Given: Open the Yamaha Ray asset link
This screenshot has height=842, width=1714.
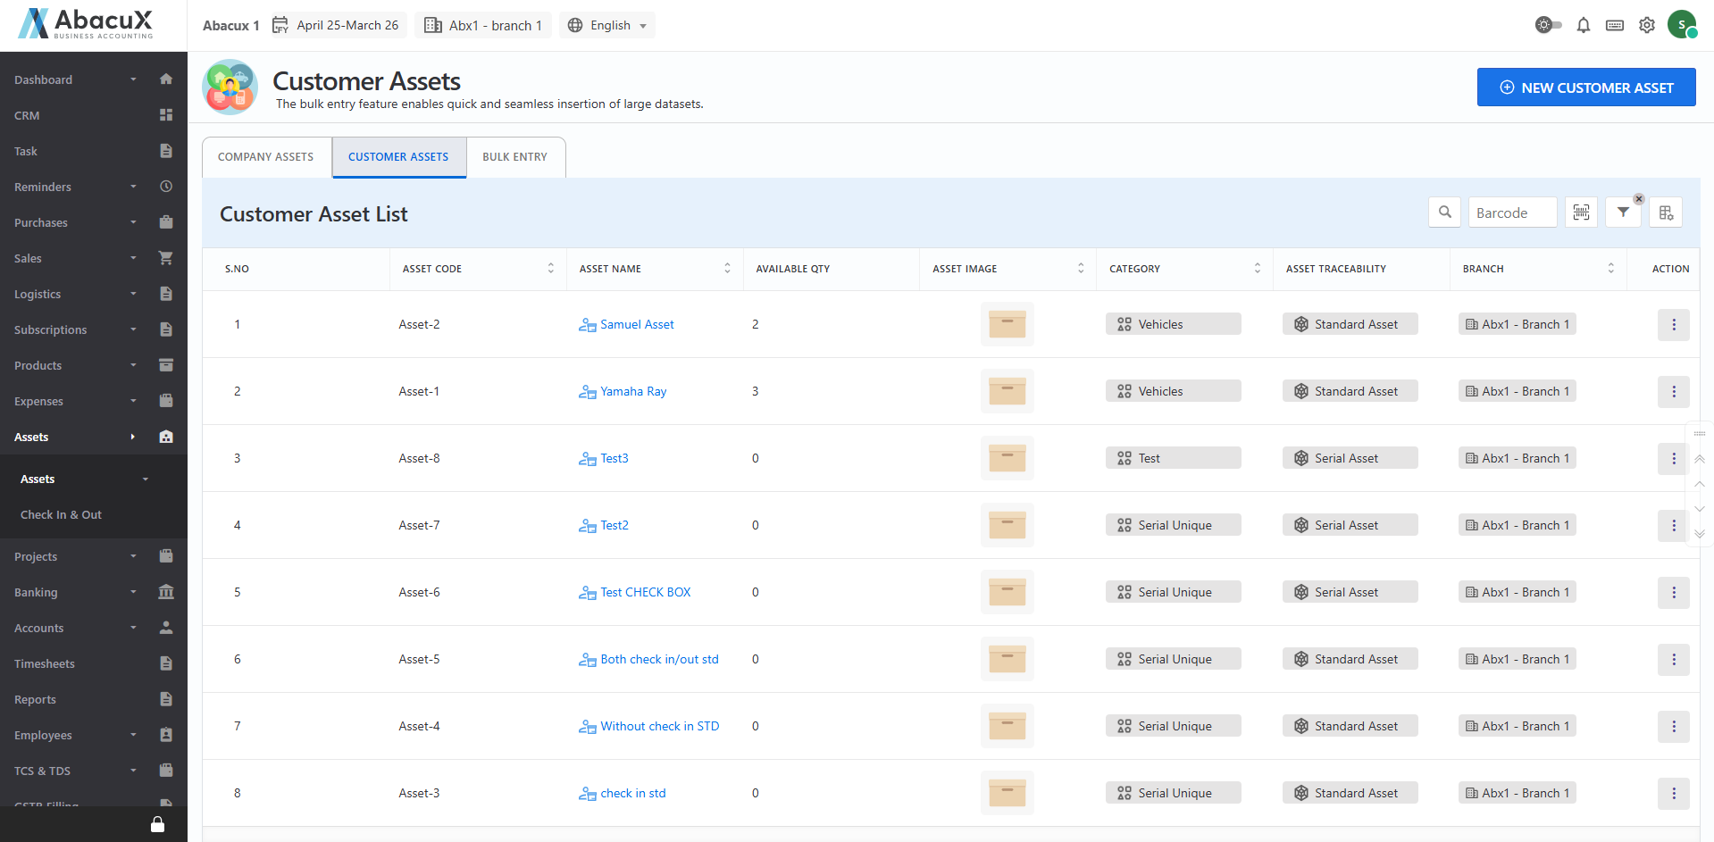Looking at the screenshot, I should [x=632, y=391].
